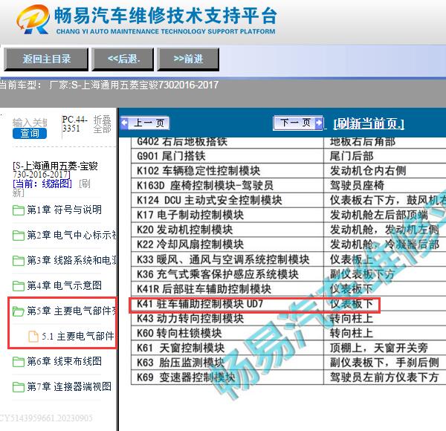446x431 pixels.
Task: Open 5.1 主要电气部件 page
Action: tap(77, 337)
